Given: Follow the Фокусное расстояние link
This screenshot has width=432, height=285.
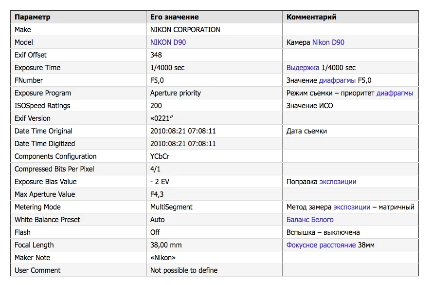Looking at the screenshot, I should 321,245.
